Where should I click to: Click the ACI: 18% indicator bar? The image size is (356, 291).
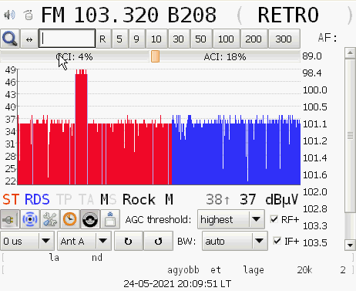(225, 56)
